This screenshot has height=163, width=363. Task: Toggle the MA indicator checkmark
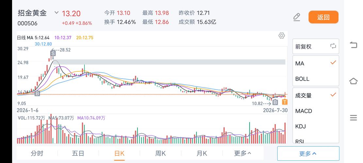(333, 63)
